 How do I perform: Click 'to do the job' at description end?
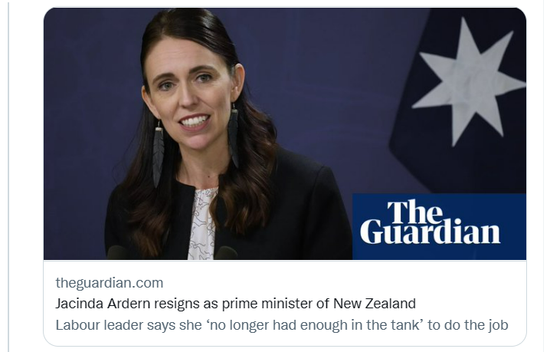468,325
